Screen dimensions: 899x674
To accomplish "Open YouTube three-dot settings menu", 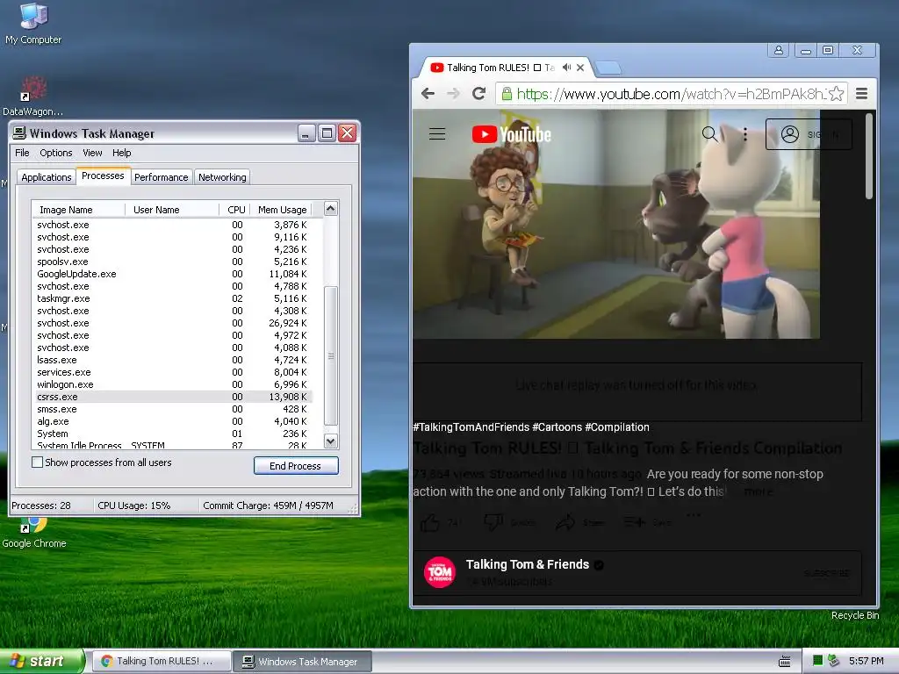I will (x=744, y=134).
